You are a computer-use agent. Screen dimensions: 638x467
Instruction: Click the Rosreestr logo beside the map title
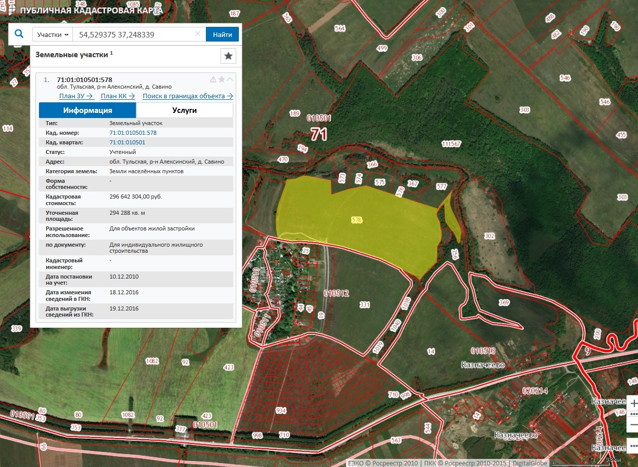11,10
